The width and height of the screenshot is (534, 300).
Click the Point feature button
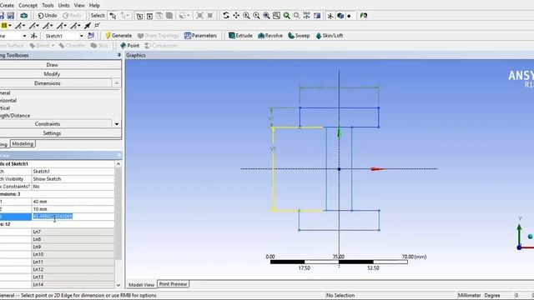[x=129, y=46]
